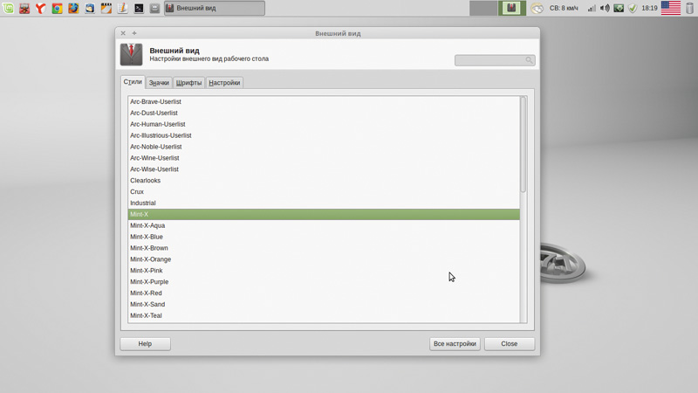698x393 pixels.
Task: Pick the Mint-X-Pink theme
Action: pyautogui.click(x=324, y=271)
